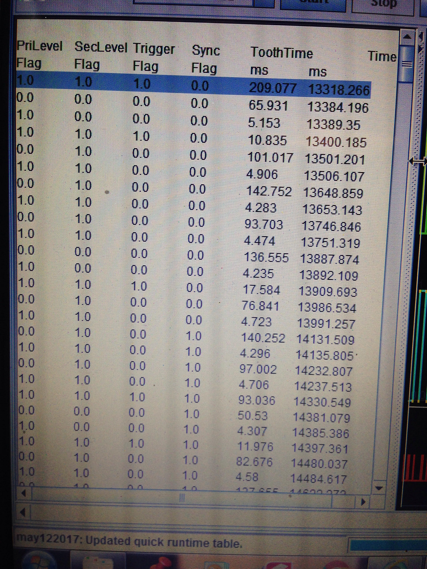Click the Time cell 13384.196
Viewport: 427px width, 569px height.
pyautogui.click(x=338, y=107)
